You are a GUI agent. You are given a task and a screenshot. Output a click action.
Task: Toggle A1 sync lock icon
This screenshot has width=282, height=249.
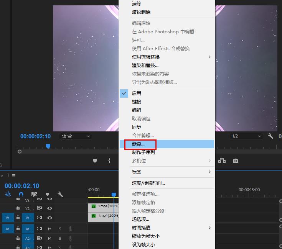tap(40, 229)
